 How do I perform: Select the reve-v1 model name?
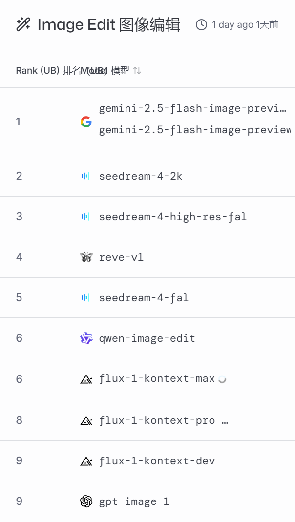click(121, 257)
